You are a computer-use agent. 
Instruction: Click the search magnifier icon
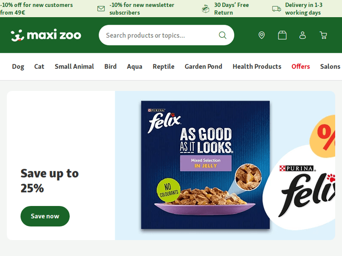click(223, 35)
